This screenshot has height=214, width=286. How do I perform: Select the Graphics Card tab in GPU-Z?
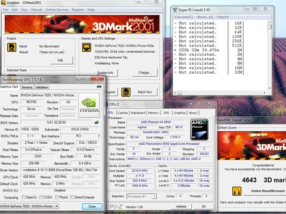(9, 87)
